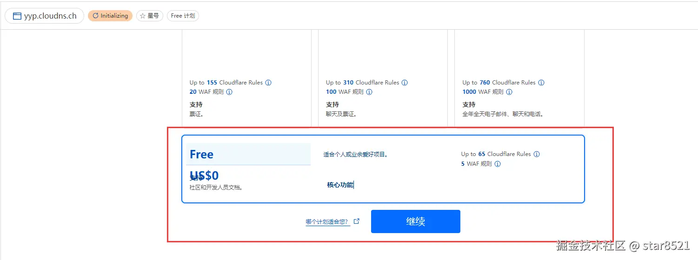The width and height of the screenshot is (698, 260).
Task: Click the 100 WAF 规则 text
Action: (345, 92)
